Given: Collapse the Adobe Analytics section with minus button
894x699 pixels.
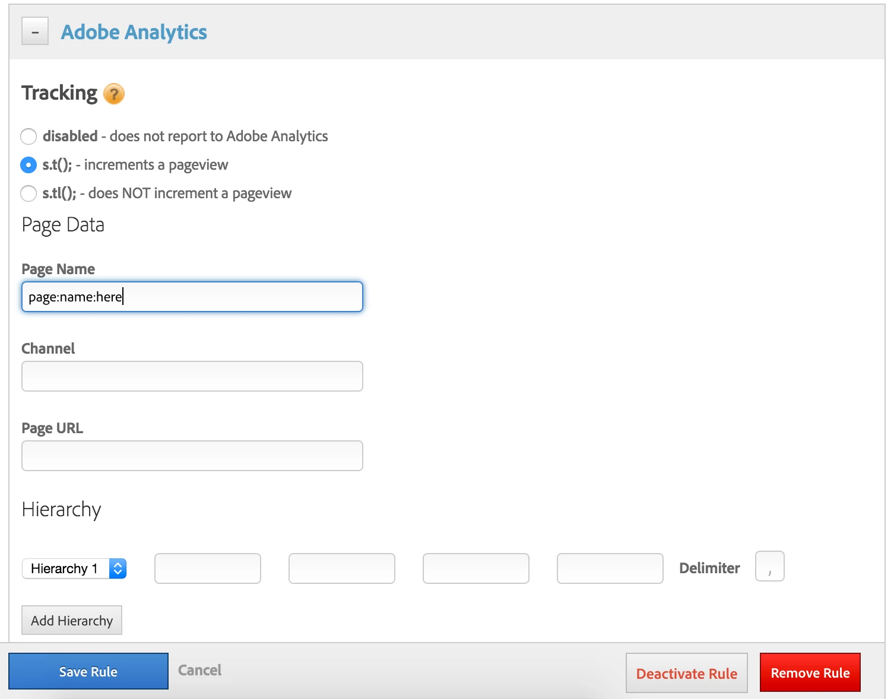Looking at the screenshot, I should tap(35, 31).
